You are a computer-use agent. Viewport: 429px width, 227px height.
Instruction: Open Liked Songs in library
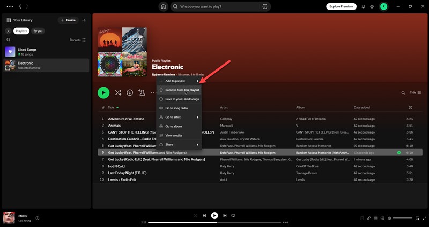coord(46,52)
